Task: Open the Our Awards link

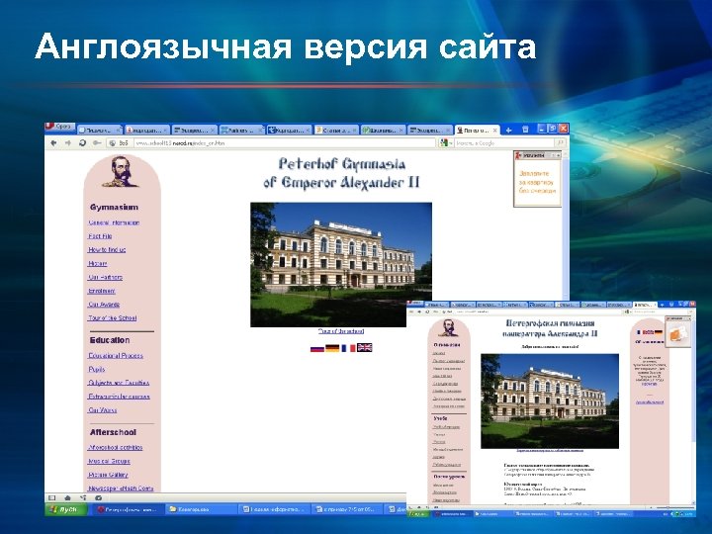Action: (x=104, y=305)
